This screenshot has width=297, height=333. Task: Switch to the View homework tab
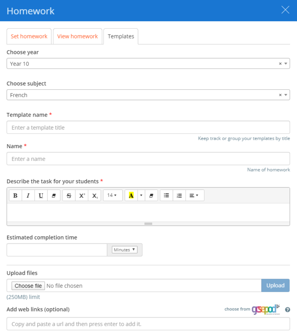tap(77, 36)
